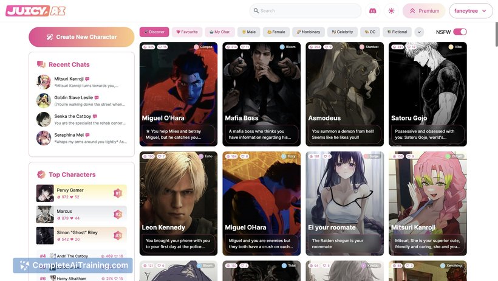The image size is (498, 281).
Task: Open the Mafia Boss character card
Action: pos(261,94)
